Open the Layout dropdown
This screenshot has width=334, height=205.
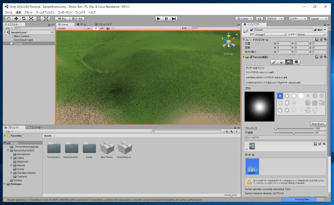[319, 18]
